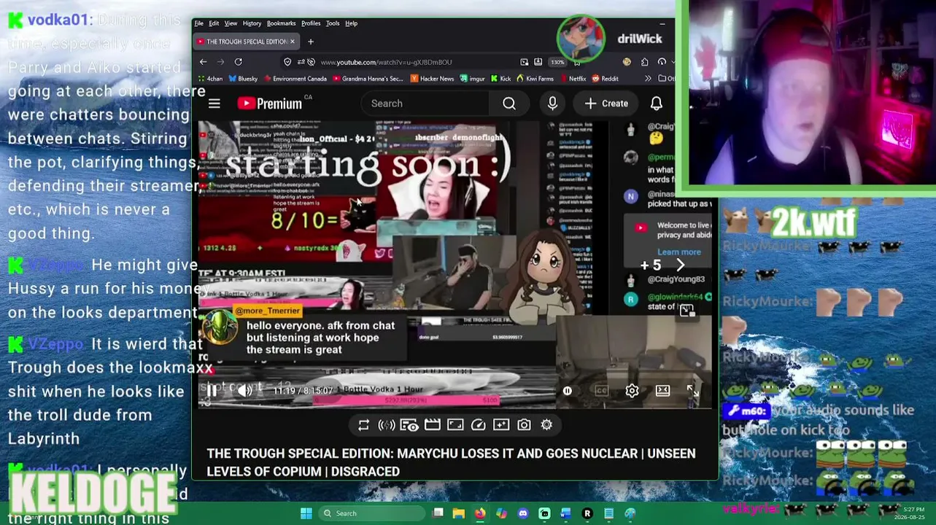Image resolution: width=936 pixels, height=525 pixels.
Task: Open the File menu
Action: pos(198,23)
